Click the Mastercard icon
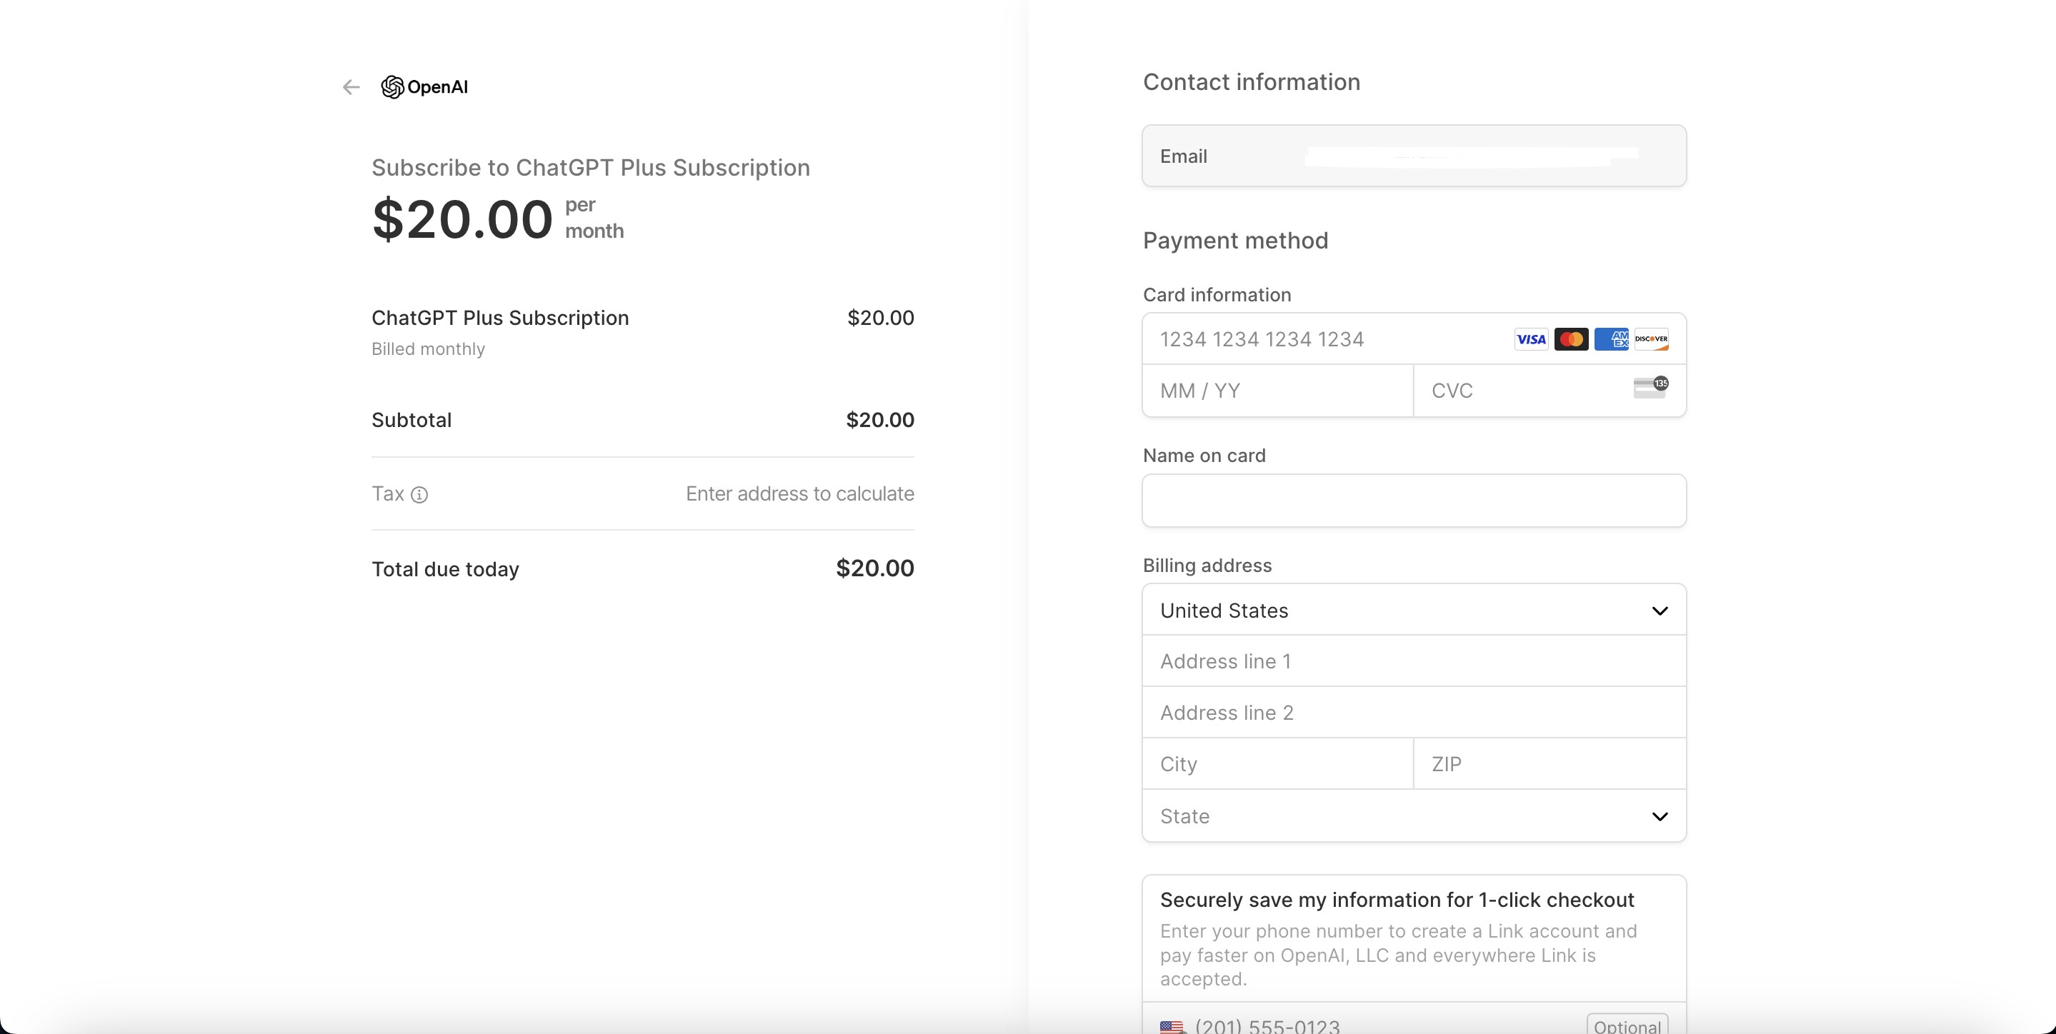This screenshot has width=2056, height=1034. pyautogui.click(x=1571, y=339)
